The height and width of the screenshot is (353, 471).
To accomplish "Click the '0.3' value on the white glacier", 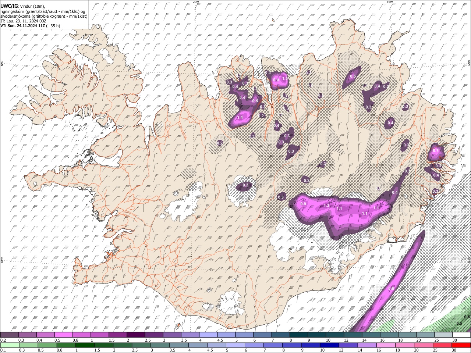I will tap(245, 185).
